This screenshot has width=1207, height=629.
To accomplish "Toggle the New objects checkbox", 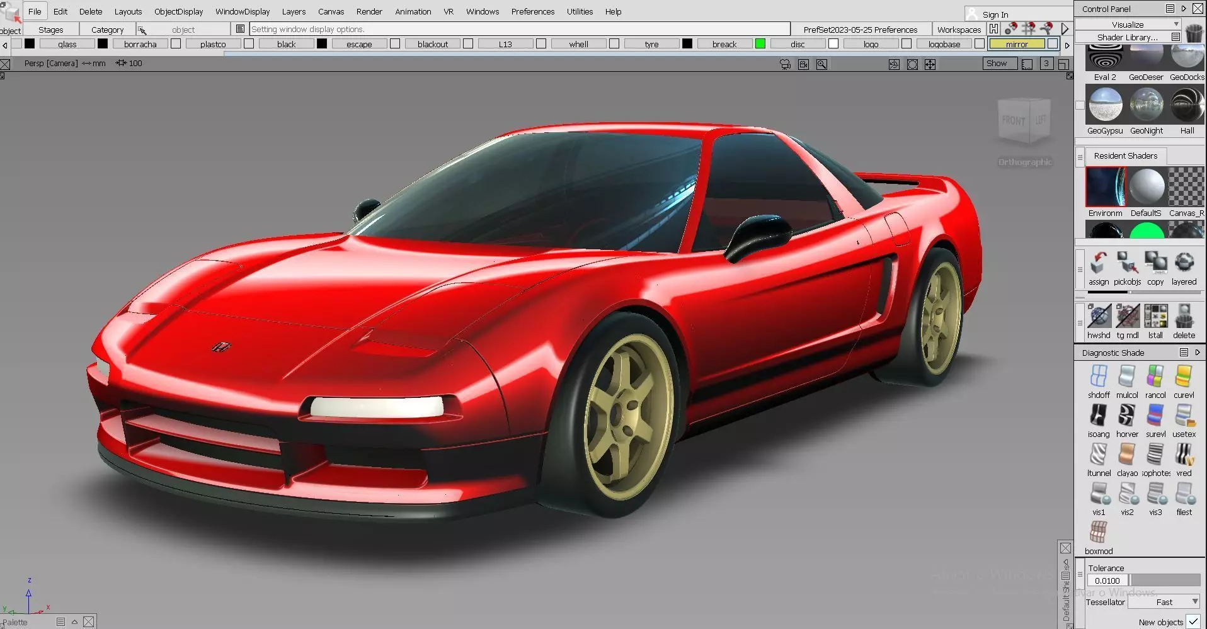I will click(x=1193, y=622).
